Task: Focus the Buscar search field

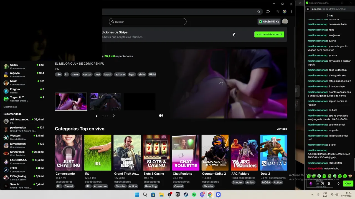Action: tap(148, 22)
